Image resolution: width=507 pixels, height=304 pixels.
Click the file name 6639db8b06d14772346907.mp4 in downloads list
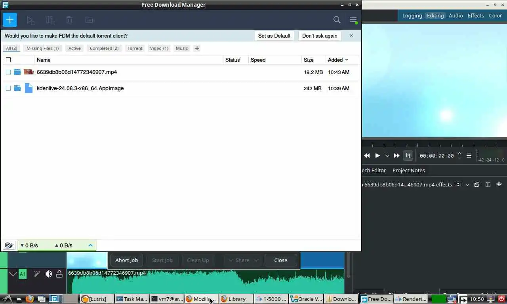pos(77,72)
